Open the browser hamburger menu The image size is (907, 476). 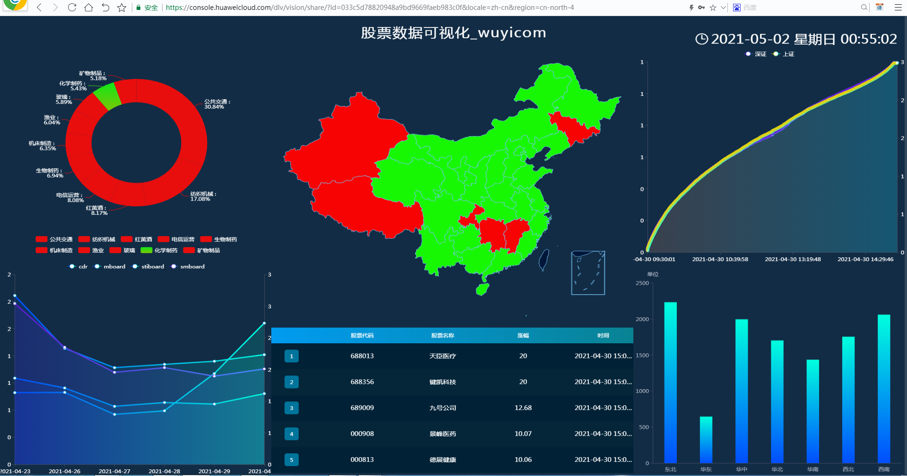pos(898,8)
